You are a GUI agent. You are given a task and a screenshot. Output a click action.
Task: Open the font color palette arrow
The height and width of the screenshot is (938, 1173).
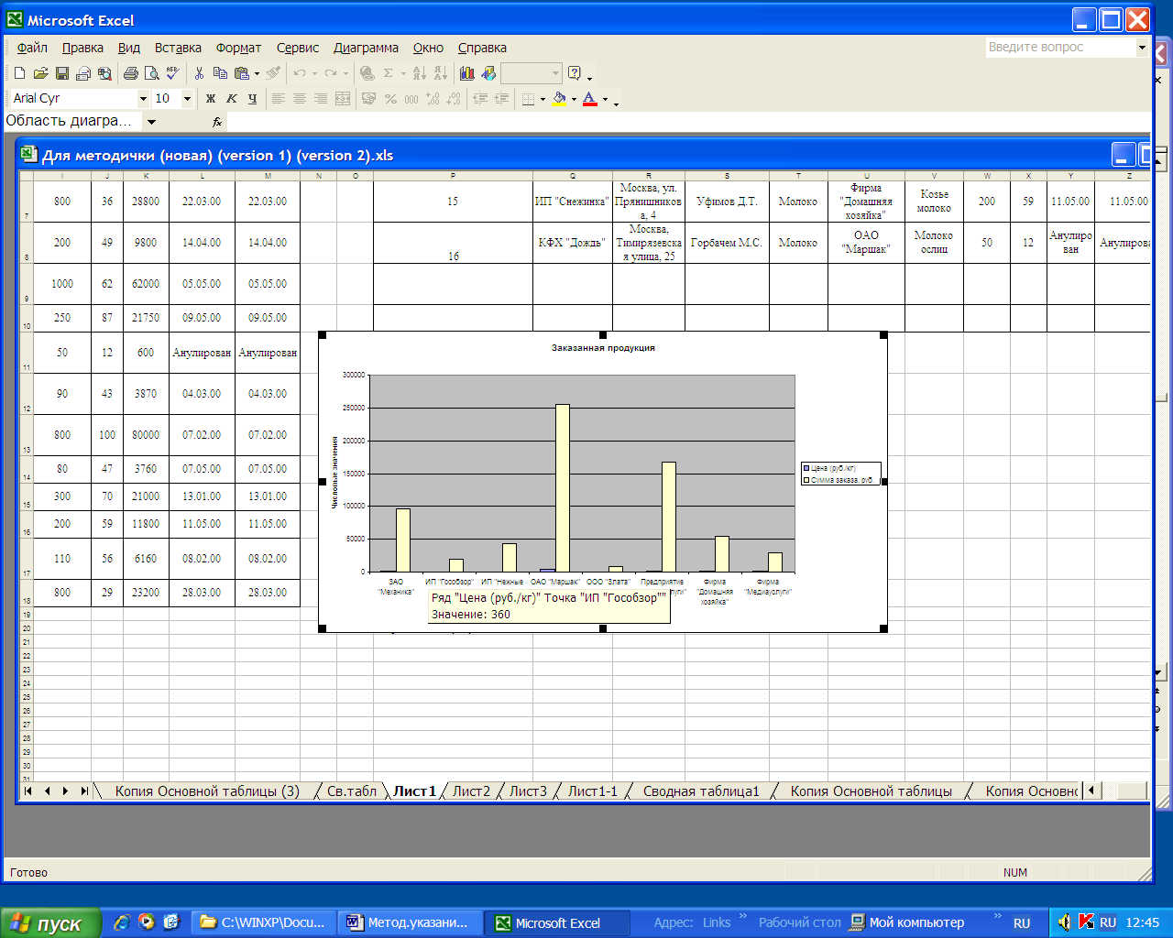tap(605, 98)
